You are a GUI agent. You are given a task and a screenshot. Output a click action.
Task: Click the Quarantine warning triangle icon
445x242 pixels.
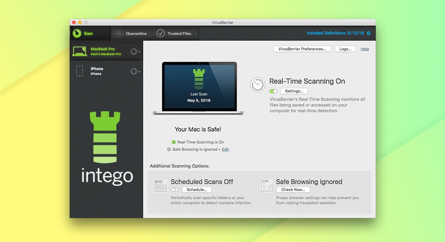119,33
